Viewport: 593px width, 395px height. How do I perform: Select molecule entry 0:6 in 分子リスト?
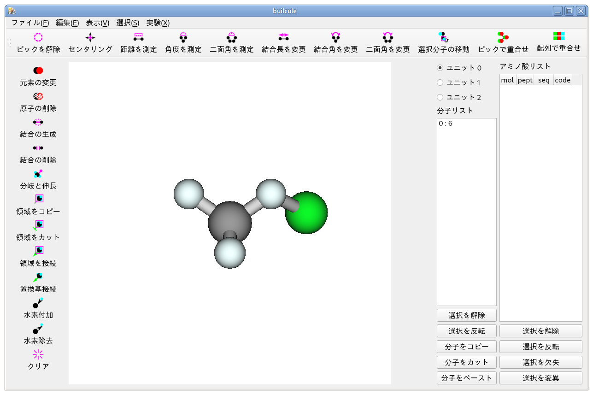pos(446,124)
